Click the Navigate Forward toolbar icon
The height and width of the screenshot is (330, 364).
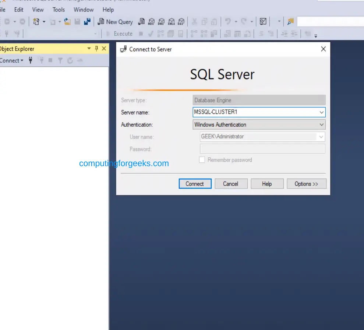click(x=22, y=22)
